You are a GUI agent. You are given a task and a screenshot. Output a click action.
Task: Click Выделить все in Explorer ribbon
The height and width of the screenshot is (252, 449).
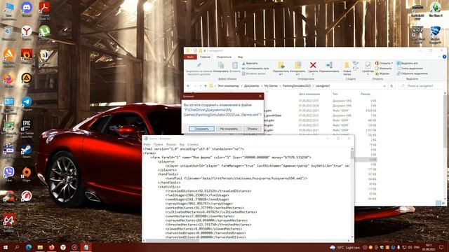pos(407,63)
